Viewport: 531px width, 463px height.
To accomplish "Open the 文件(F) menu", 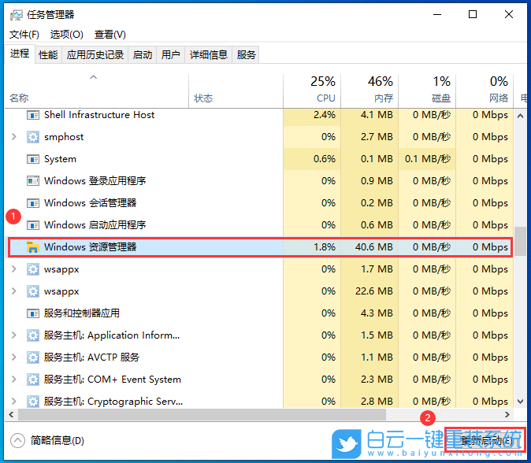I will click(24, 35).
